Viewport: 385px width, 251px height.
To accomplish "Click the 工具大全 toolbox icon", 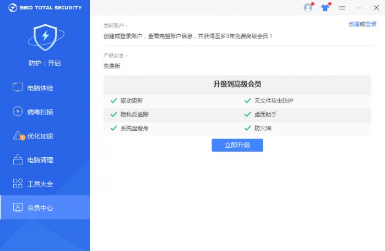I will tap(18, 184).
